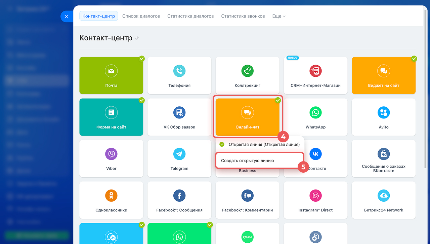Open the Битрикс24 Network tile
Image resolution: width=430 pixels, height=244 pixels.
[x=384, y=200]
